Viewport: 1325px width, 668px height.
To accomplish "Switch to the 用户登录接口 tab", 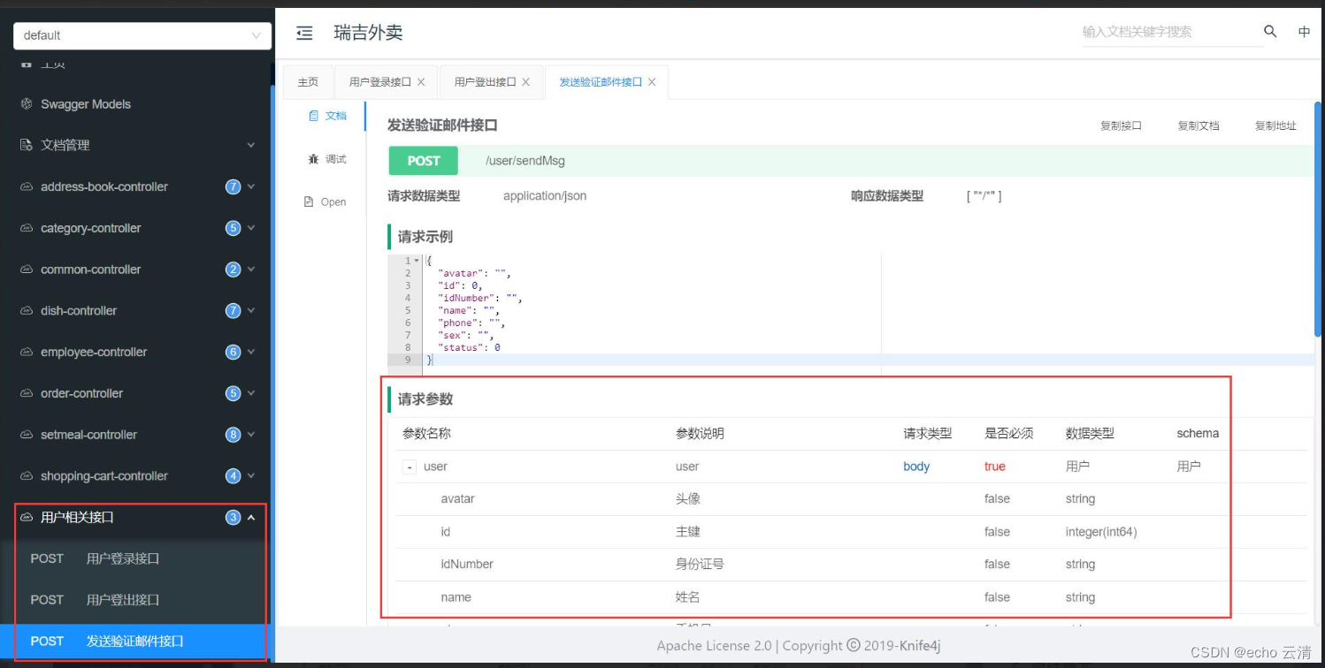I will click(380, 82).
